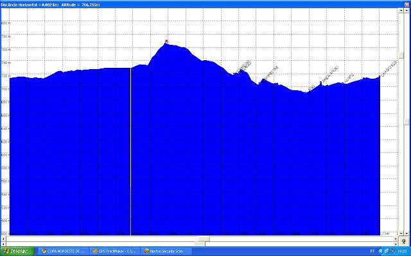Click the globe map icon button
Viewport: 411px width, 256px height.
point(404,241)
